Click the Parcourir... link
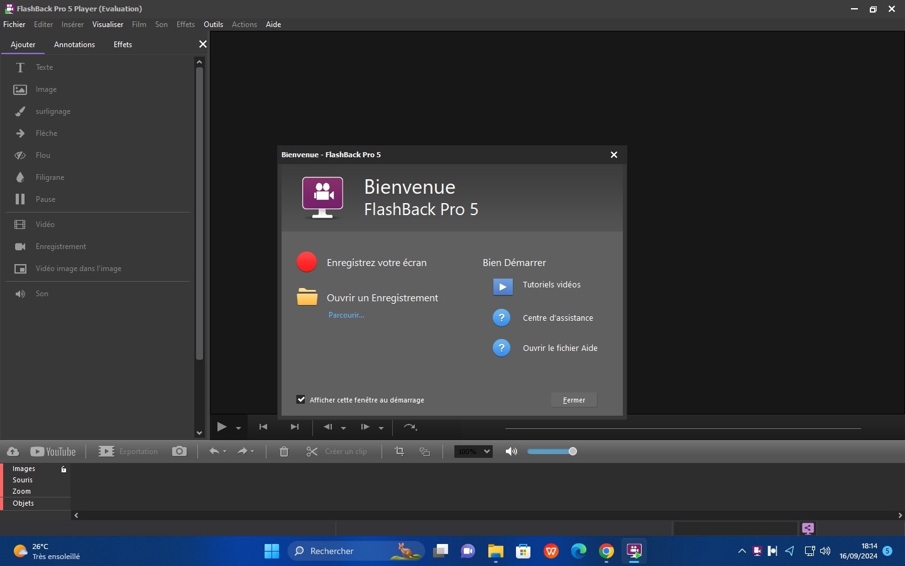 pos(346,315)
